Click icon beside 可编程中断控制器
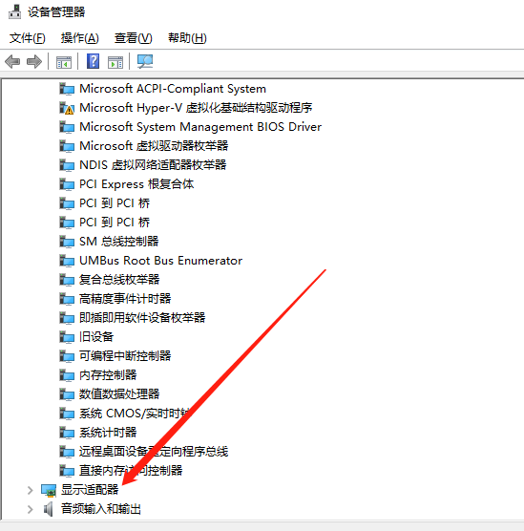 click(x=67, y=356)
